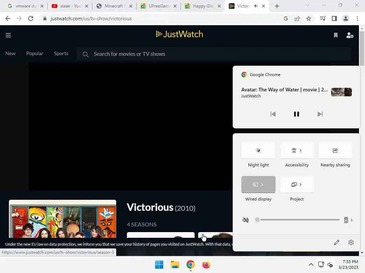Open JustWatch account settings icon
The height and width of the screenshot is (273, 365).
coord(350,35)
